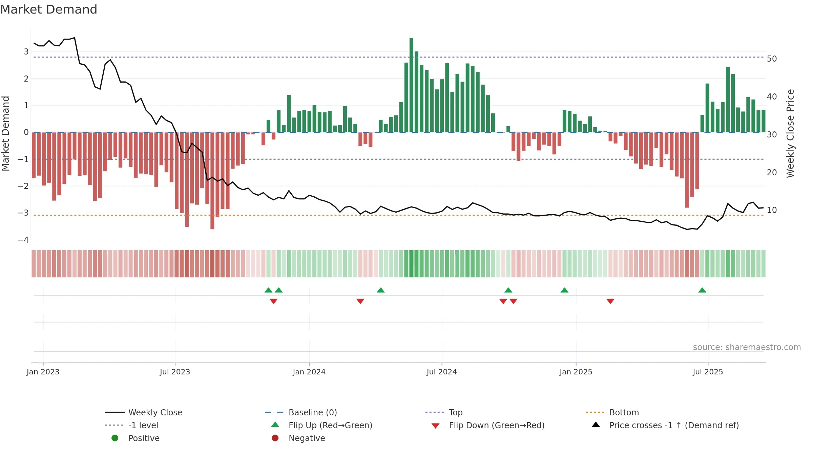The image size is (813, 457).
Task: Click the 50 price axis tick label
Action: click(772, 59)
